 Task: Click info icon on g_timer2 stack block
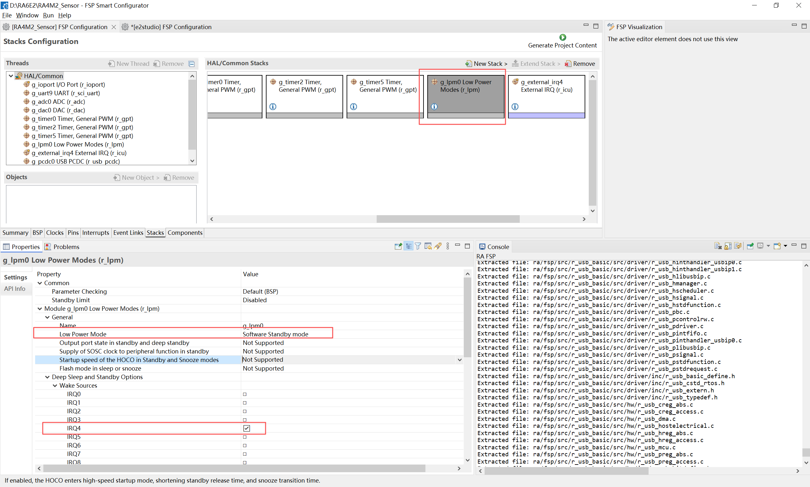(273, 106)
